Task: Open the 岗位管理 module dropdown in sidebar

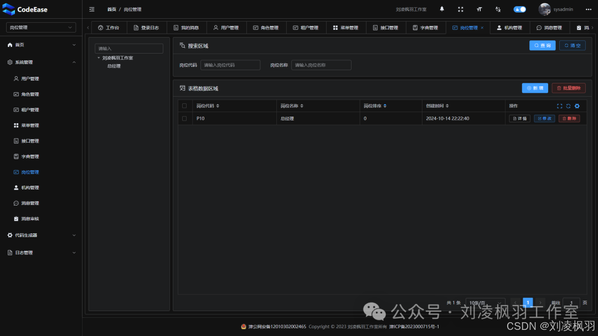Action: click(x=41, y=28)
